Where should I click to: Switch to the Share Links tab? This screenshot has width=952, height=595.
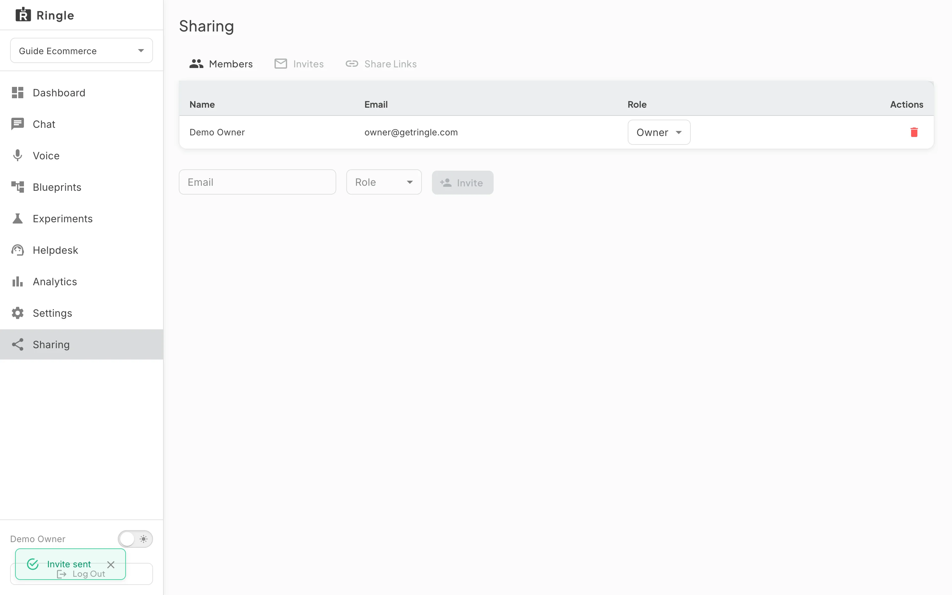[x=381, y=64]
